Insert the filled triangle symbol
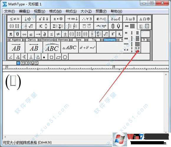This screenshot has width=171, height=147. (44, 57)
